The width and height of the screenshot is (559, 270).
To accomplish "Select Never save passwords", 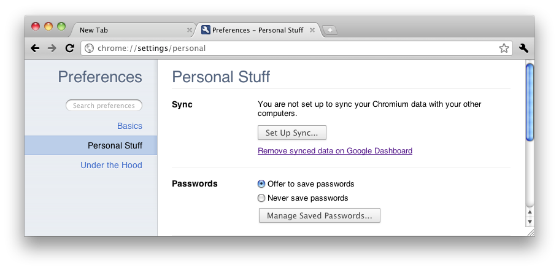I will coord(262,198).
